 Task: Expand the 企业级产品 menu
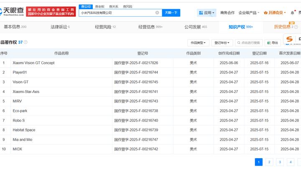(249, 13)
